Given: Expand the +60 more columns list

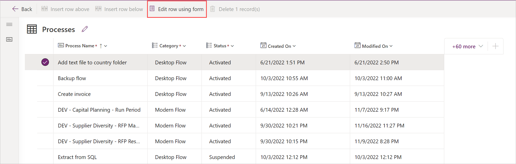Looking at the screenshot, I should tap(467, 46).
